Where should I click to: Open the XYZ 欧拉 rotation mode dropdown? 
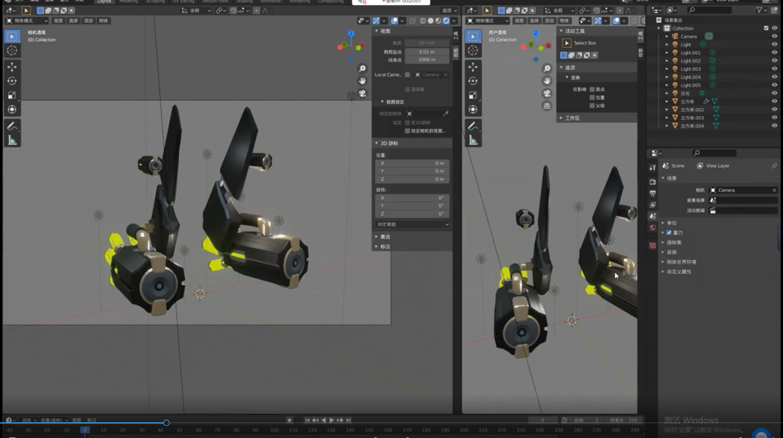click(412, 224)
